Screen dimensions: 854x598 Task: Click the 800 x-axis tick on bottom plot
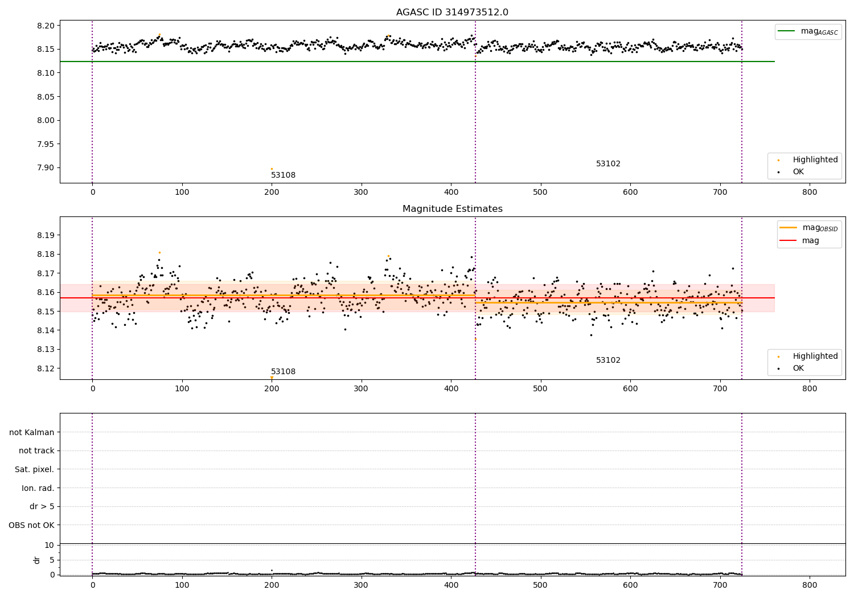pos(810,585)
